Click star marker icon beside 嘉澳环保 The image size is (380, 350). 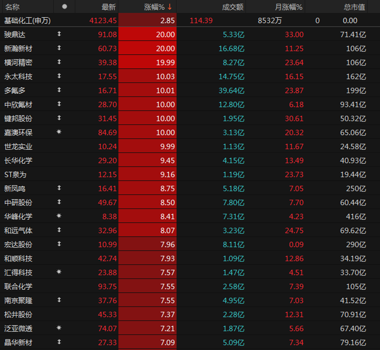[59, 132]
